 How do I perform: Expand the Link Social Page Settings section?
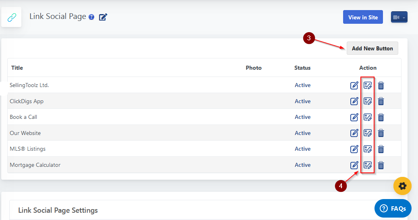point(58,210)
